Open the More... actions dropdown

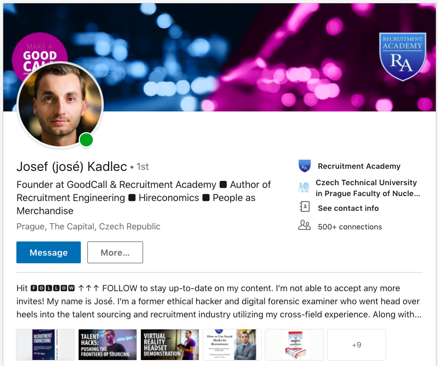point(115,252)
